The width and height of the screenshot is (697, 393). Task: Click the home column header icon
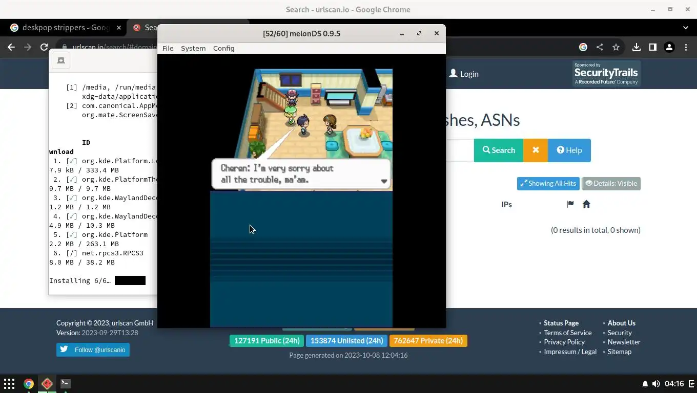(x=586, y=204)
